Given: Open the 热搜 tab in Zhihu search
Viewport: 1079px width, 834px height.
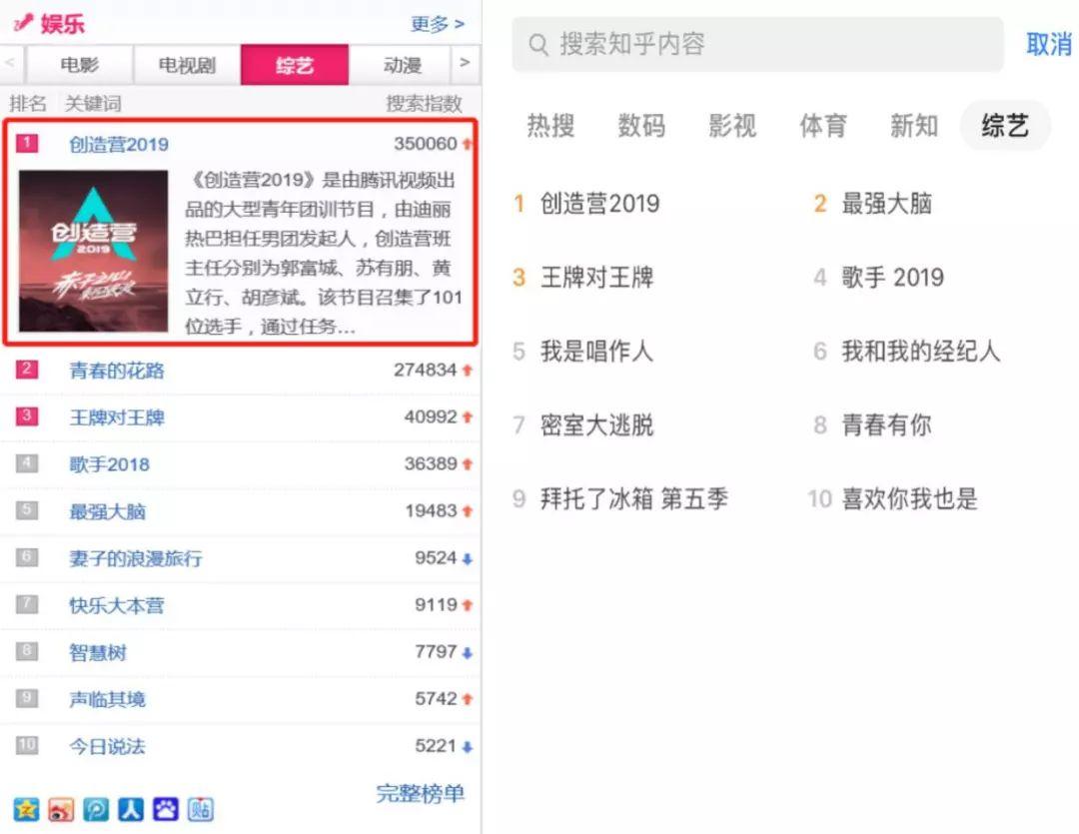Looking at the screenshot, I should coord(550,125).
